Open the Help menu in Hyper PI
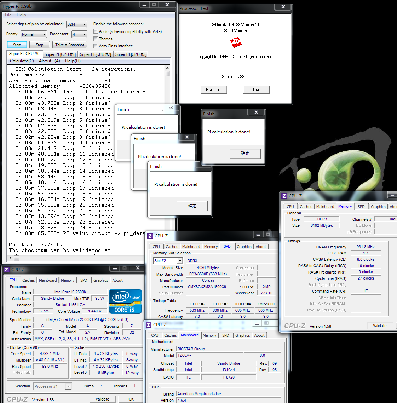Viewport: 397px width, 403px height. pos(21,15)
